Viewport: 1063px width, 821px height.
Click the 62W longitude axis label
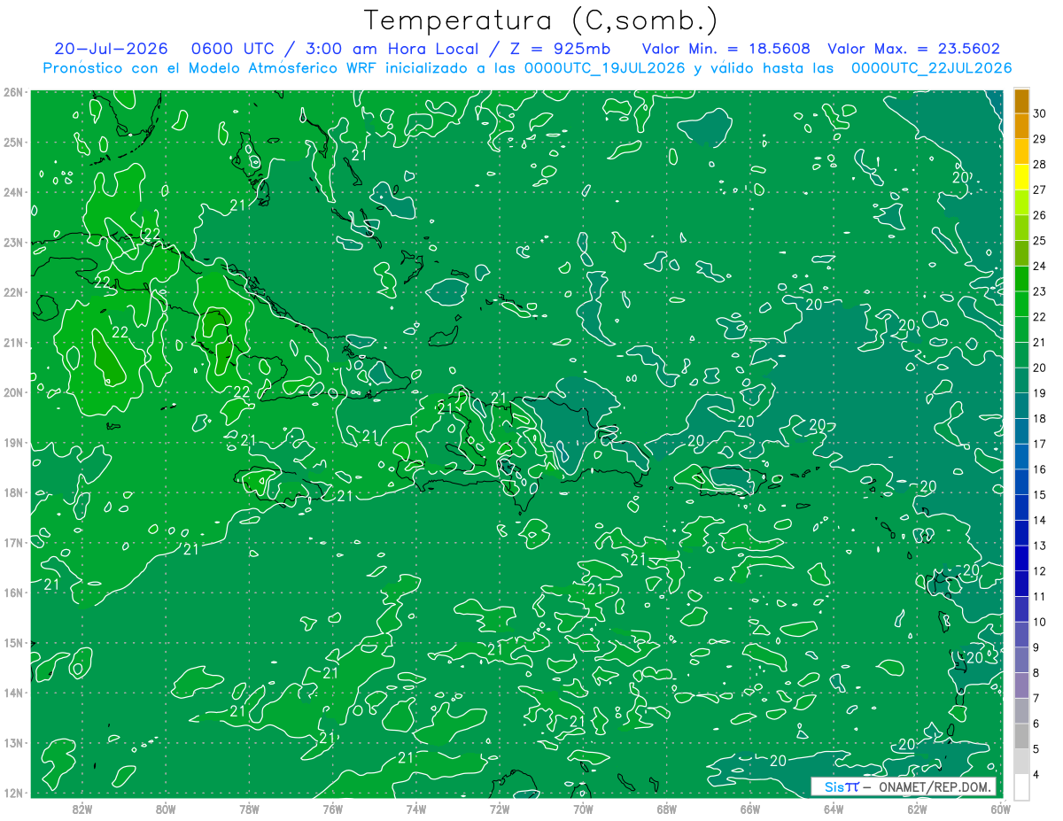[x=917, y=808]
